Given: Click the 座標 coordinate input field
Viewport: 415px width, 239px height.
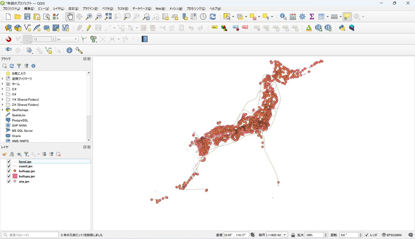Looking at the screenshot, I should [236, 235].
